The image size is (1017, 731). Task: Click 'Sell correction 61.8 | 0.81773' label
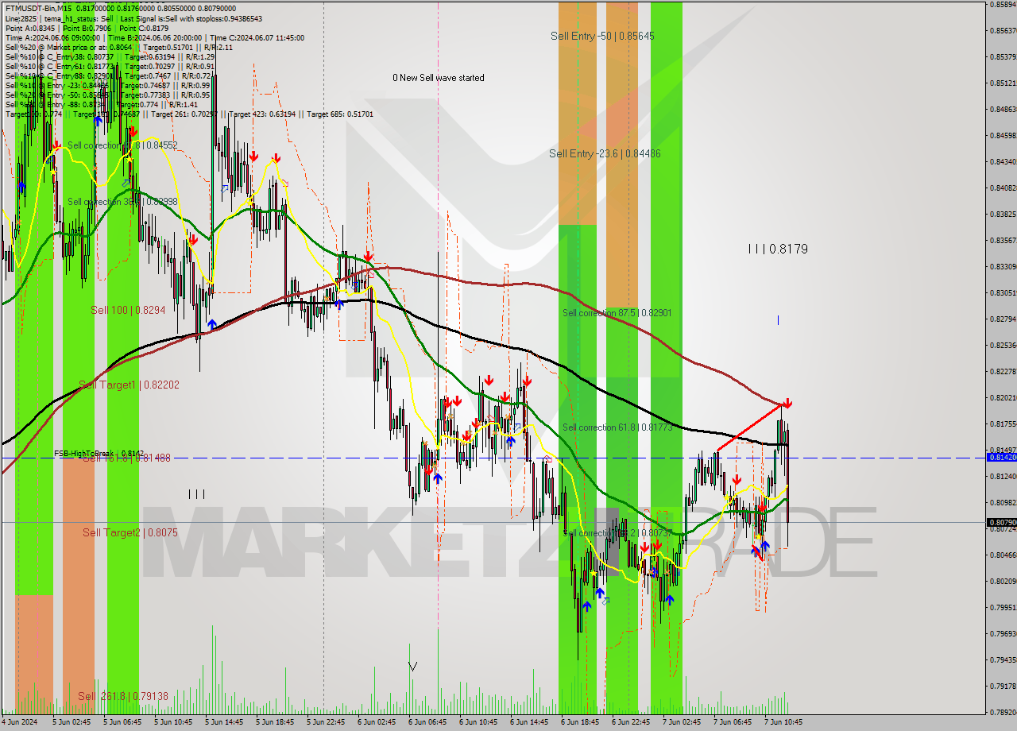(617, 427)
